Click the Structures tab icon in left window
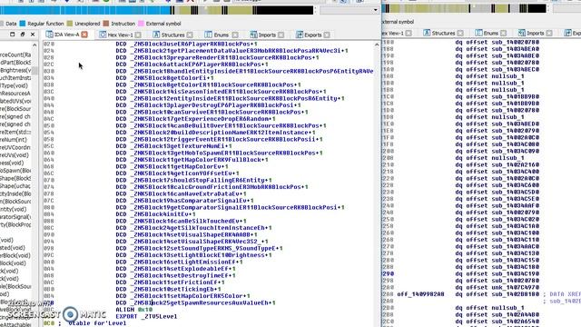581x327 pixels. pyautogui.click(x=156, y=35)
